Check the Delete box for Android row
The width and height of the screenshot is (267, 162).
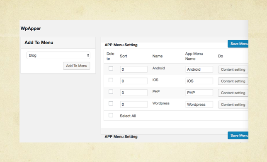pos(111,68)
